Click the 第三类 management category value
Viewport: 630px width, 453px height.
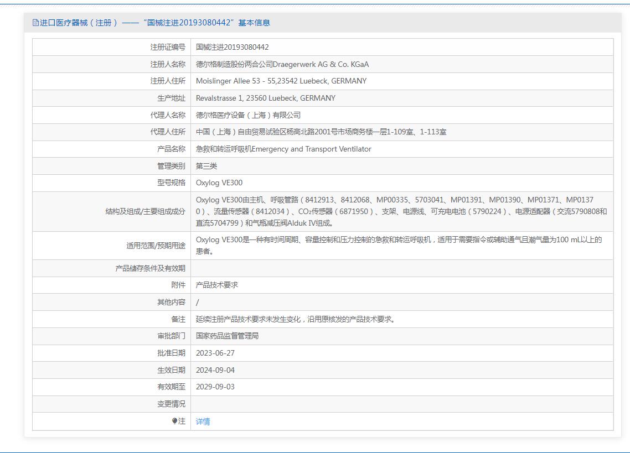click(x=206, y=166)
